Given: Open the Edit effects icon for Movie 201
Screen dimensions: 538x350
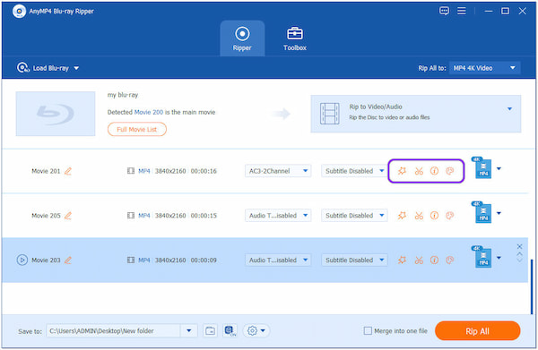Looking at the screenshot, I should 402,171.
